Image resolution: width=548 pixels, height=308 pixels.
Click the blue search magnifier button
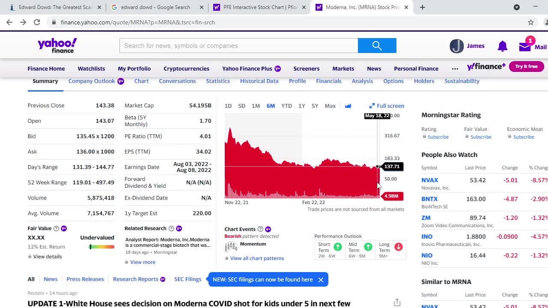click(x=377, y=45)
